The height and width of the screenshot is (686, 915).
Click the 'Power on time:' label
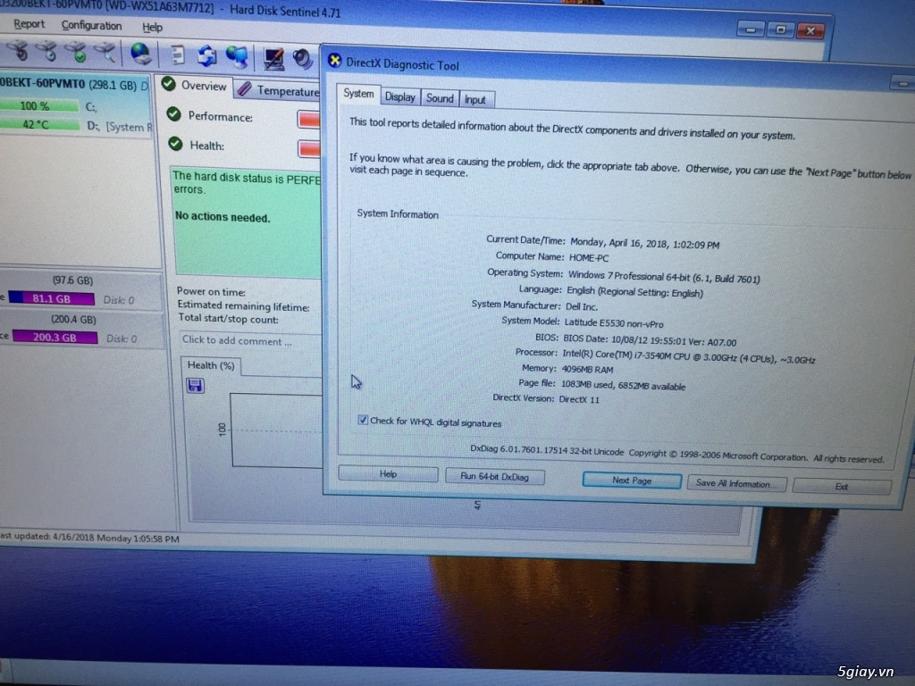211,292
